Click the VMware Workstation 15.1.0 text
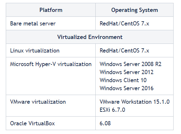 coord(135,102)
